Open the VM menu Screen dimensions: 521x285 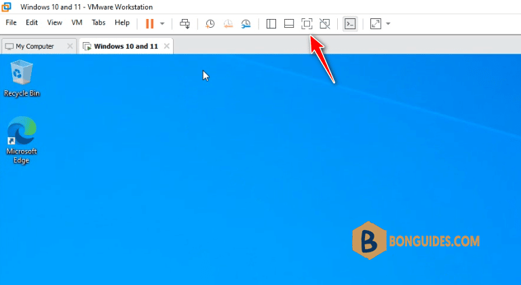click(x=77, y=22)
